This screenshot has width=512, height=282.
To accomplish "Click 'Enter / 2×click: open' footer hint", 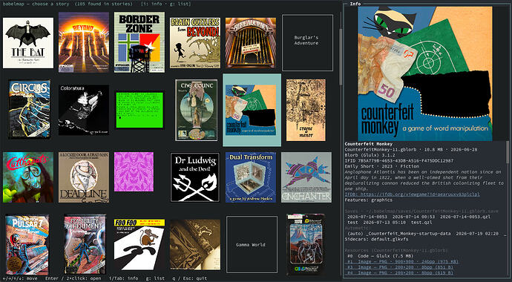I will tap(73, 278).
